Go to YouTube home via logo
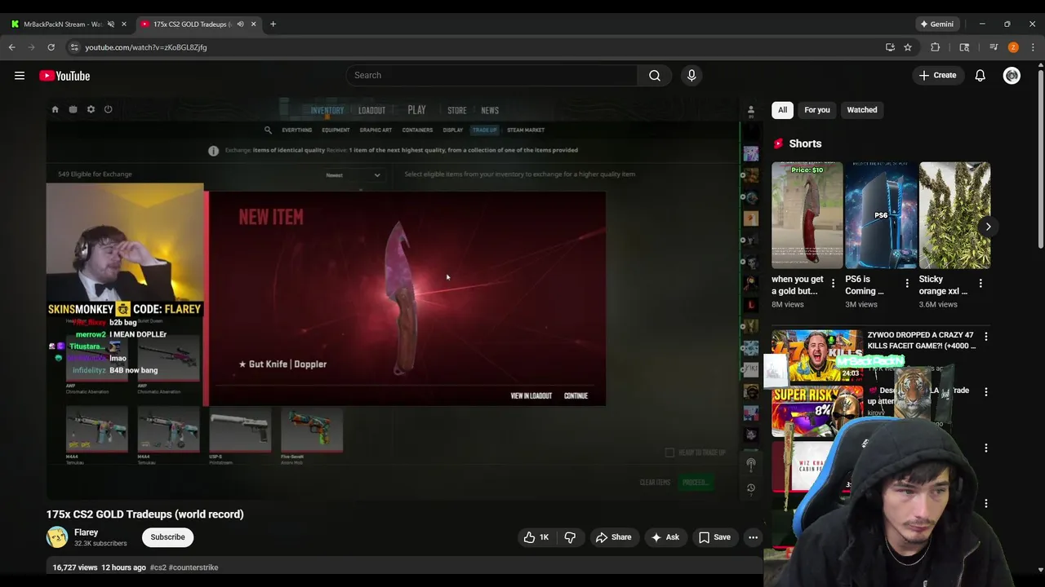Screen dimensions: 1045x587 (64, 76)
